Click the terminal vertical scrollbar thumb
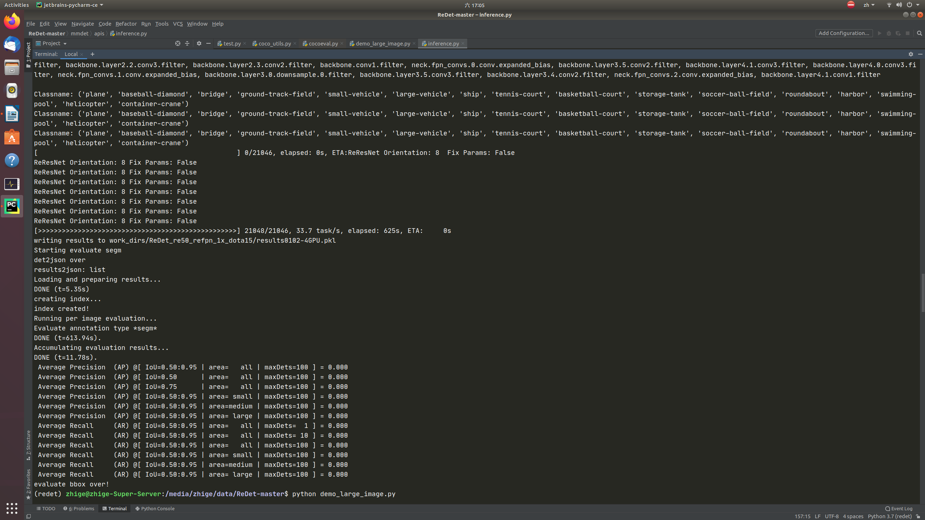The width and height of the screenshot is (925, 520). coord(922,292)
